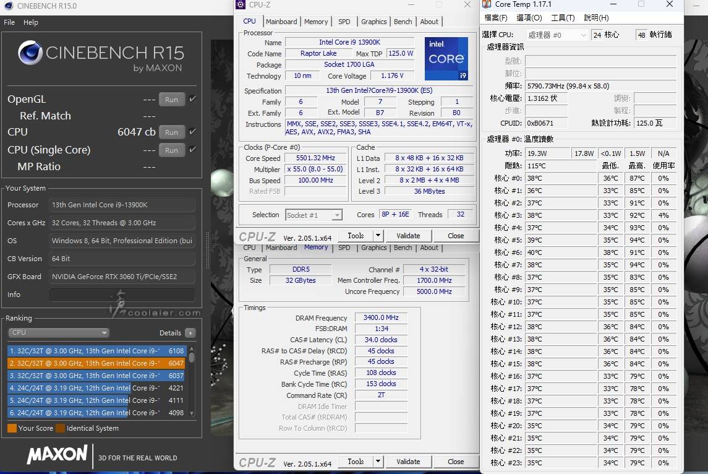The height and width of the screenshot is (474, 708).
Task: Open Core Temp processor #0 dropdown
Action: 557,35
